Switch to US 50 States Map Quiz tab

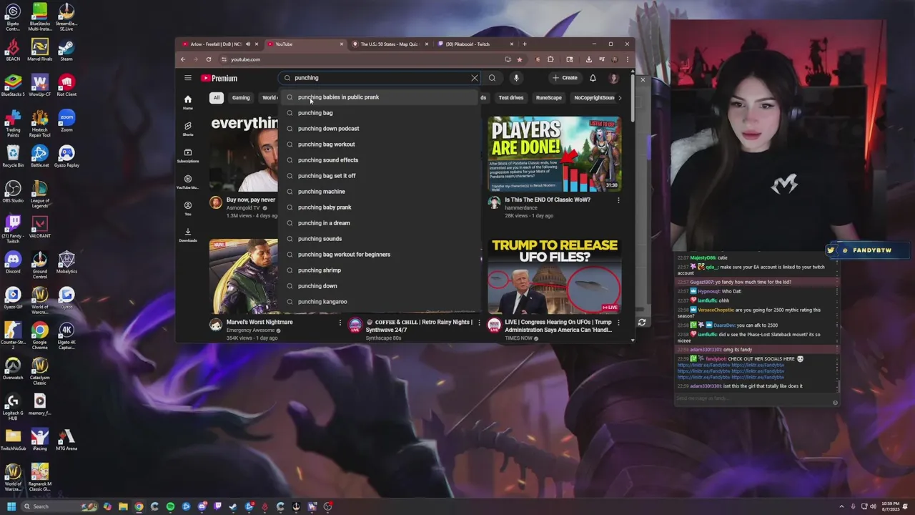point(389,44)
